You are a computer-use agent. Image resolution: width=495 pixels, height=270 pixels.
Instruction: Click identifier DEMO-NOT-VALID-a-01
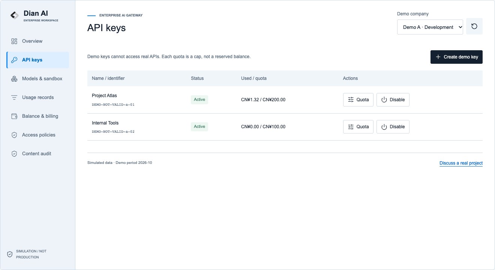tap(113, 105)
